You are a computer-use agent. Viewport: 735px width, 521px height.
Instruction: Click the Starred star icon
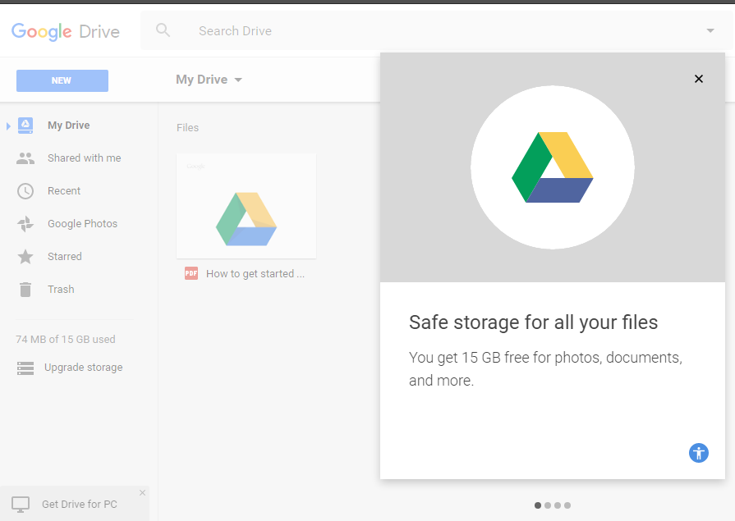coord(25,257)
